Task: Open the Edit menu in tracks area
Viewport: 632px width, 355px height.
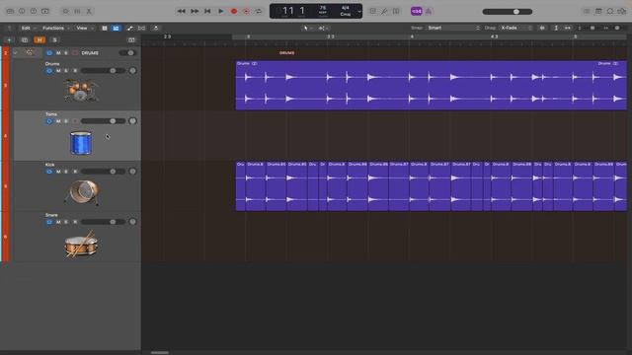Action: (29, 28)
